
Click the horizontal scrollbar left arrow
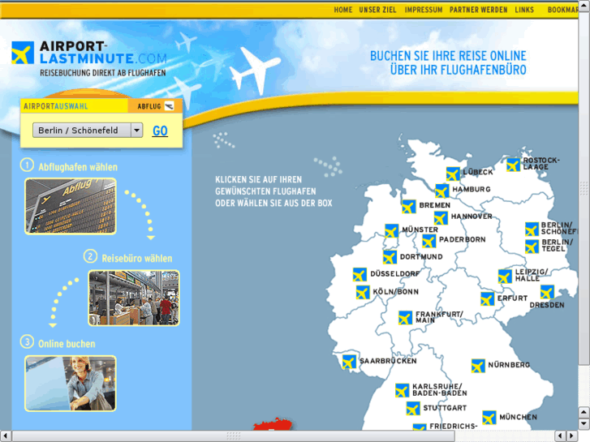[5, 436]
